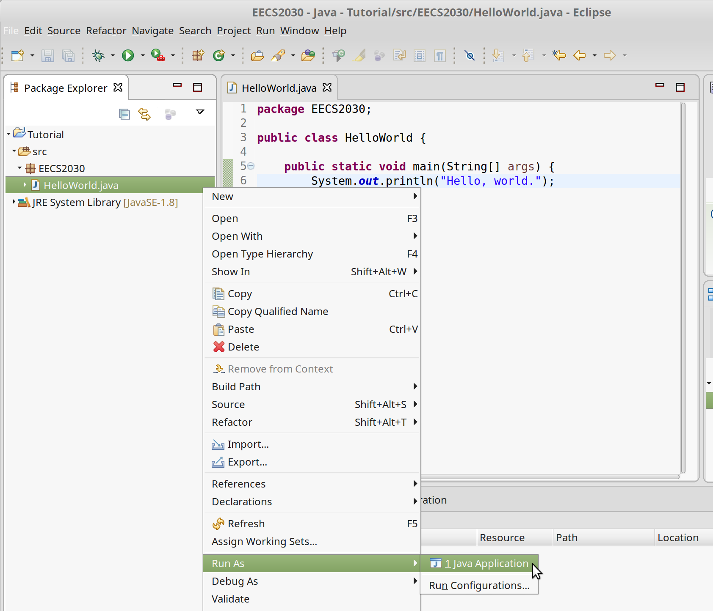The image size is (713, 611).
Task: Click Export... in the context menu
Action: tap(312, 462)
